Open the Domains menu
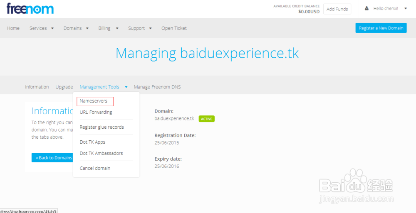The image size is (416, 213). 72,28
